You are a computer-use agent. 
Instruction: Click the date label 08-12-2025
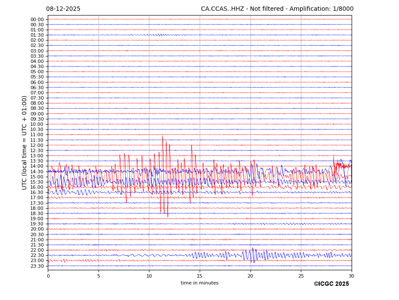(x=63, y=9)
